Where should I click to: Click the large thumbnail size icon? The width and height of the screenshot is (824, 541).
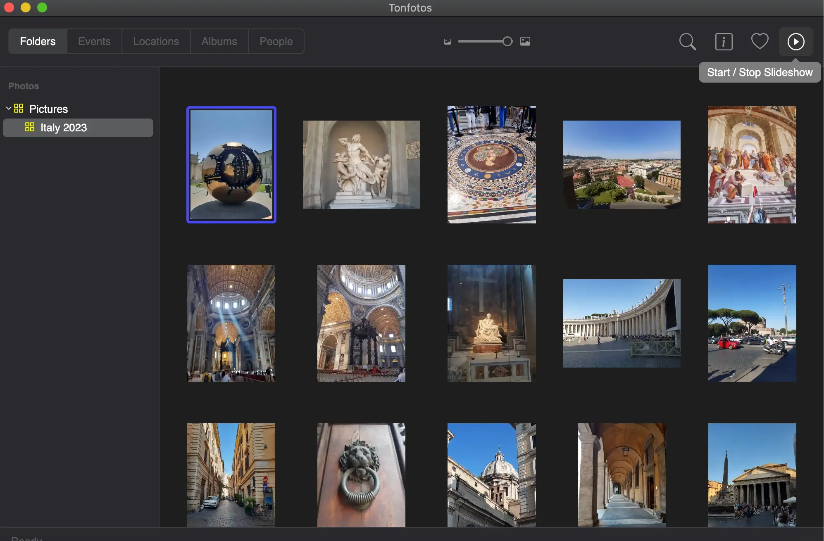tap(524, 40)
